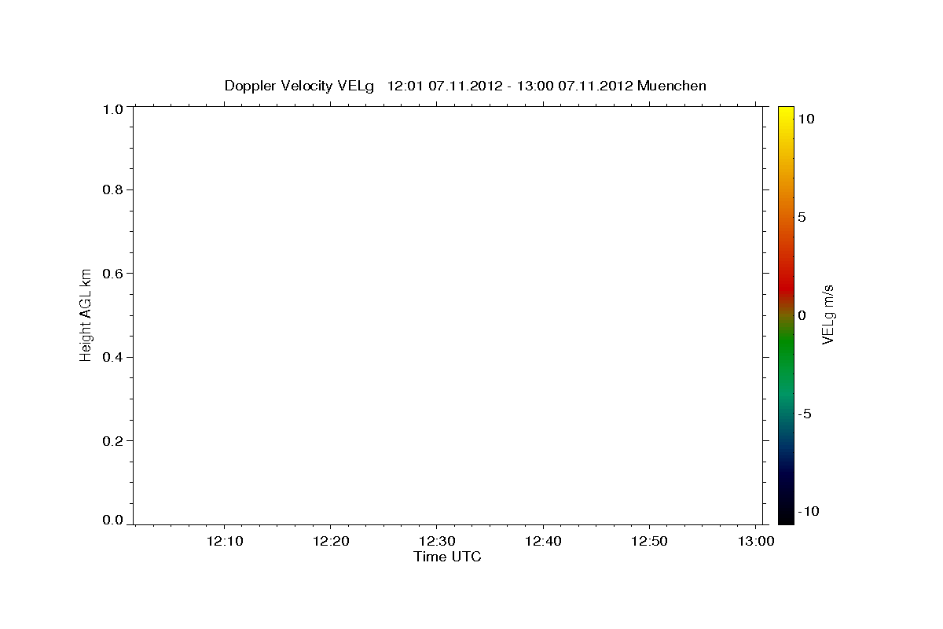Click the 13:00 time tick label
Screen dimensions: 943x629
[x=754, y=541]
